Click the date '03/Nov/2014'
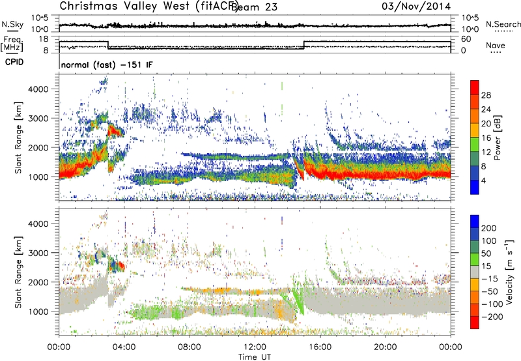 pyautogui.click(x=416, y=6)
